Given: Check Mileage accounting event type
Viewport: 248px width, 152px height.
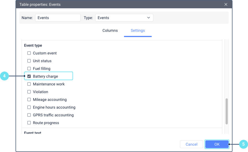Looking at the screenshot, I should (x=29, y=99).
